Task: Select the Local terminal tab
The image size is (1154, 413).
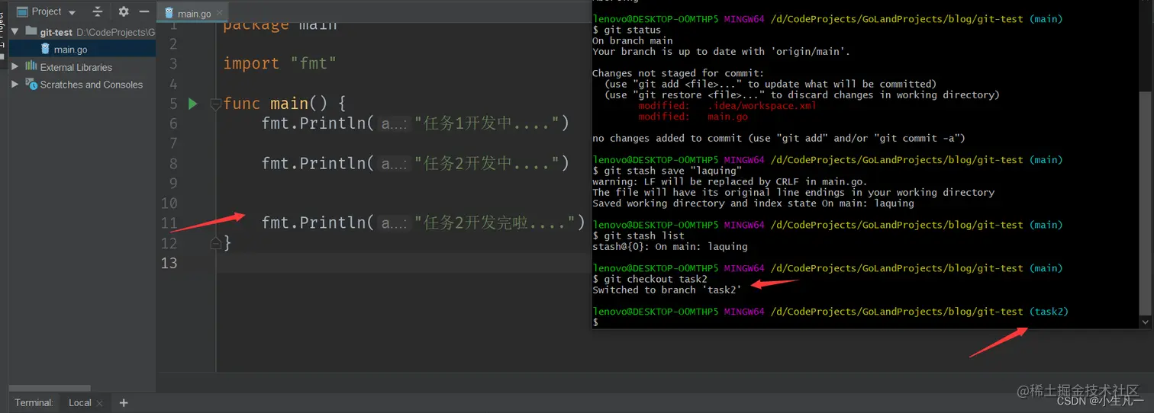Action: (79, 402)
